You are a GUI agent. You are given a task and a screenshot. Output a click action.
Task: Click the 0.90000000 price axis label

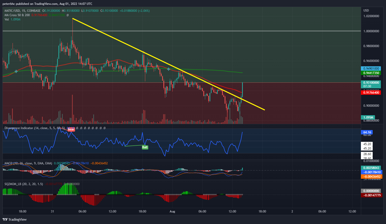(x=371, y=106)
